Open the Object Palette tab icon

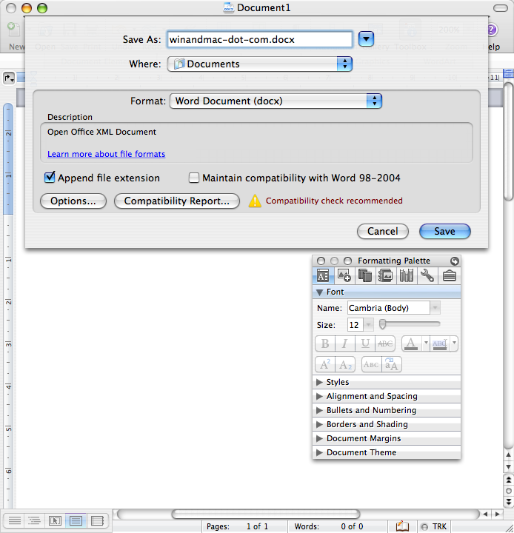(344, 275)
